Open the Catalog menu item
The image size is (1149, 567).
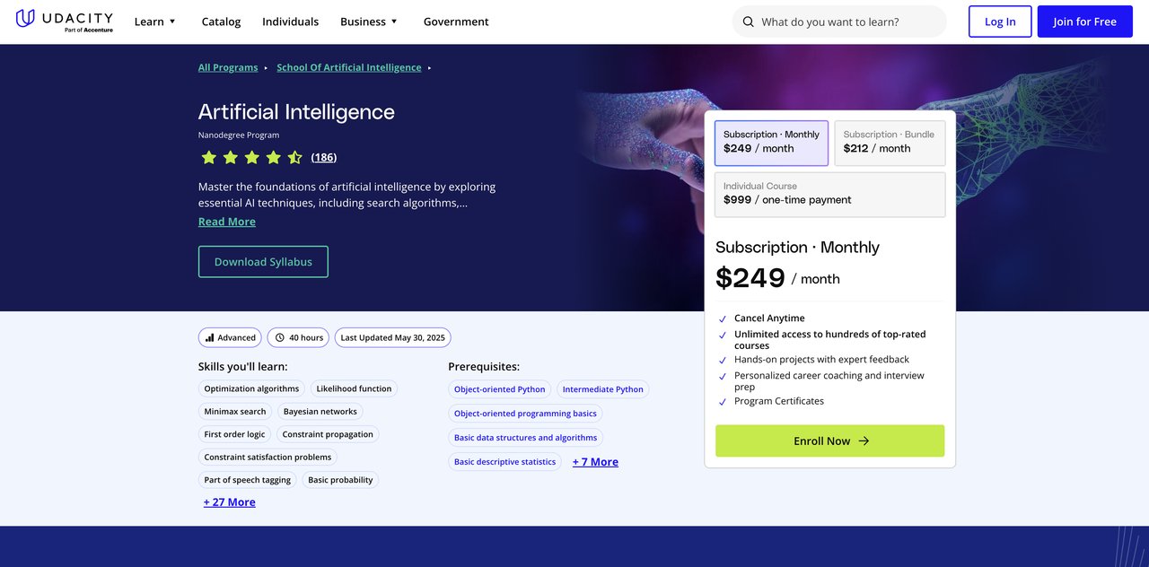pos(221,21)
